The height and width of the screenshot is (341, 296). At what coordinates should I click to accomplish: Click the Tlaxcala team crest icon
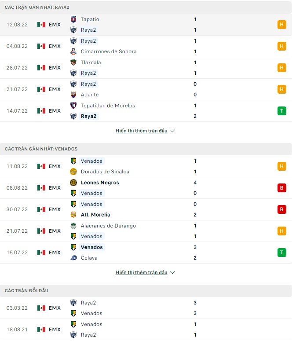[x=73, y=62]
